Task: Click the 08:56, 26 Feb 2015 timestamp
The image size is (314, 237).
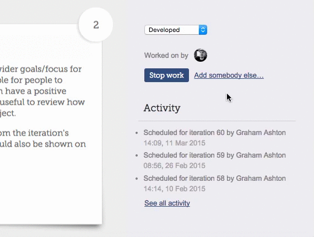Action: pyautogui.click(x=175, y=166)
